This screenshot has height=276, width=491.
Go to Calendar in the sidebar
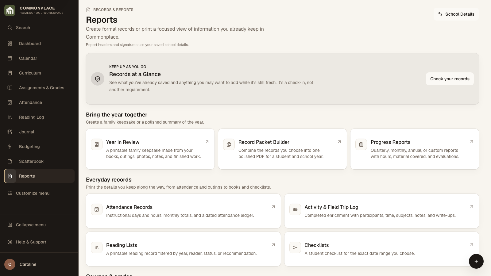click(39, 58)
